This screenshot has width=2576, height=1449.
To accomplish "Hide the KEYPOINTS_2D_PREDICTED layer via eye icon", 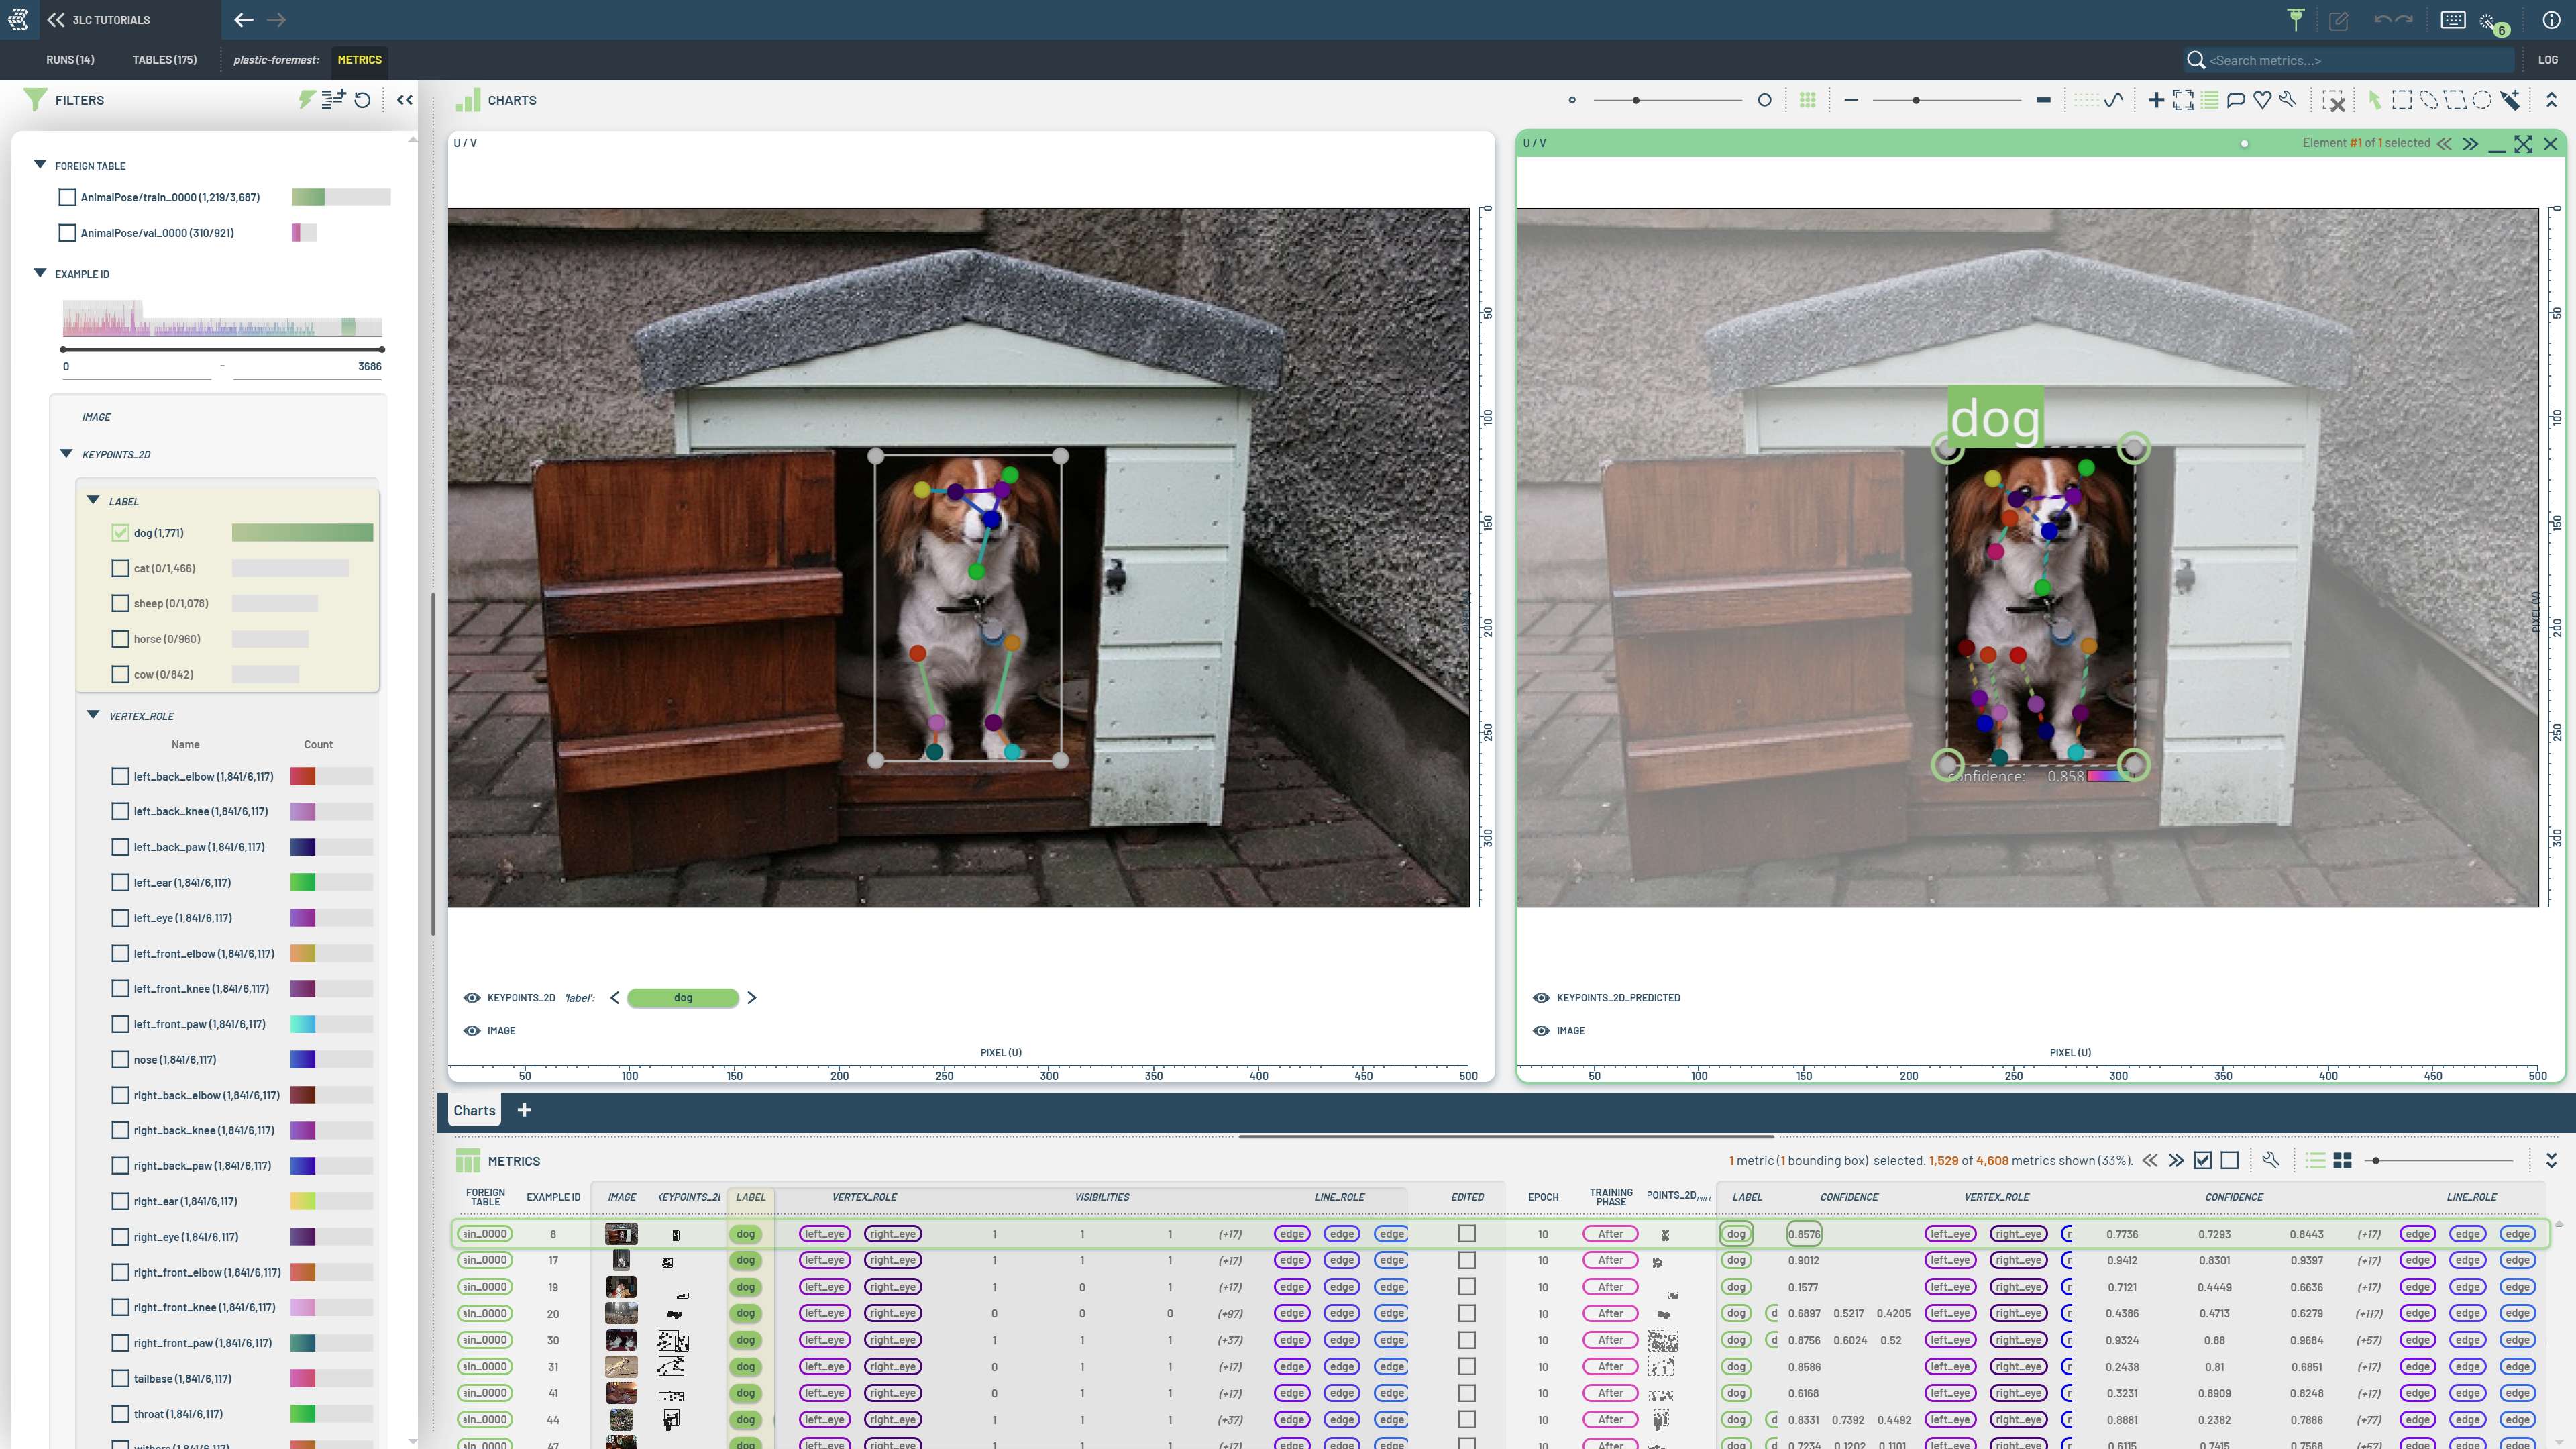I will point(1541,998).
